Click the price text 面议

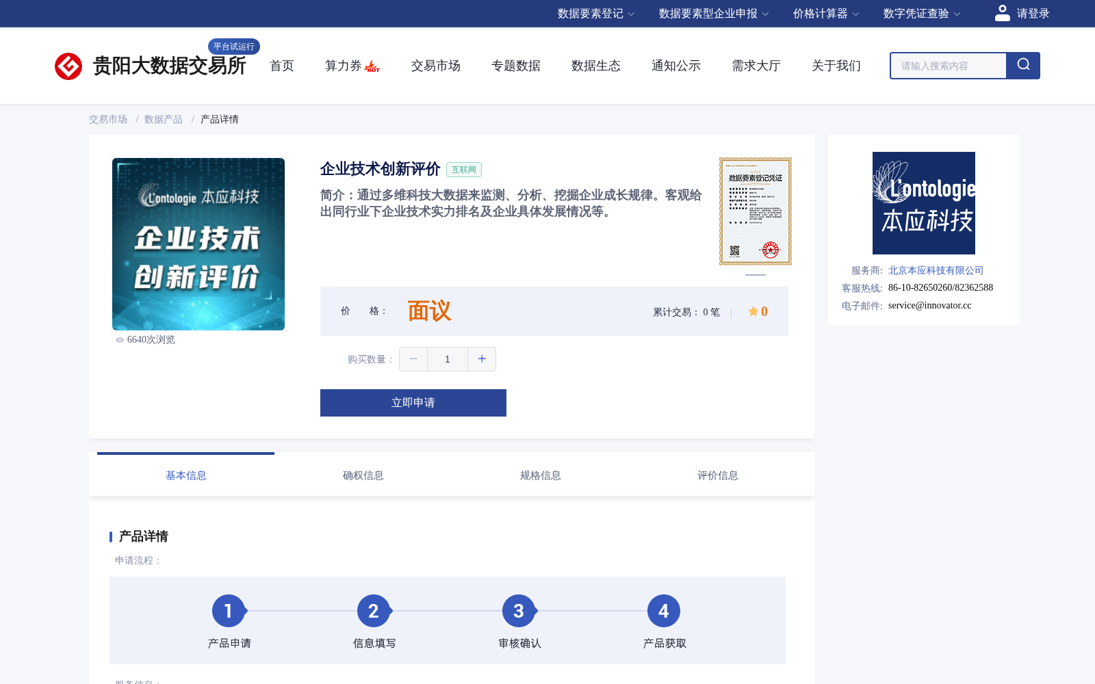click(x=429, y=311)
